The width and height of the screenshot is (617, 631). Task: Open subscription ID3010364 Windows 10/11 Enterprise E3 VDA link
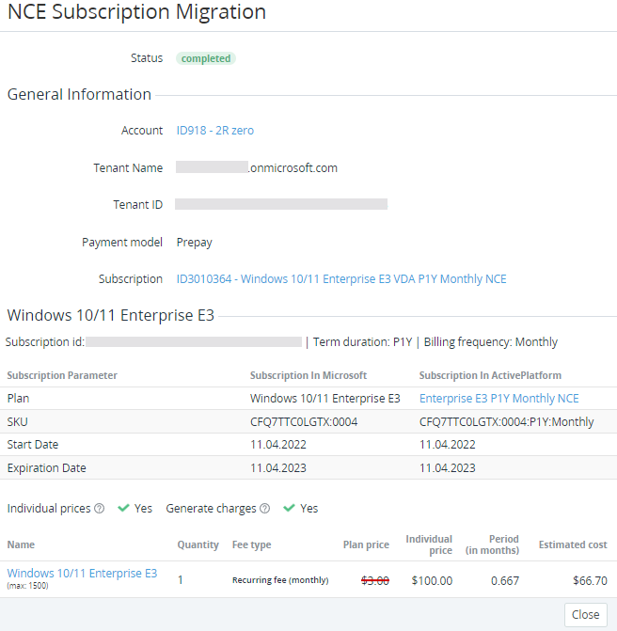coord(341,279)
